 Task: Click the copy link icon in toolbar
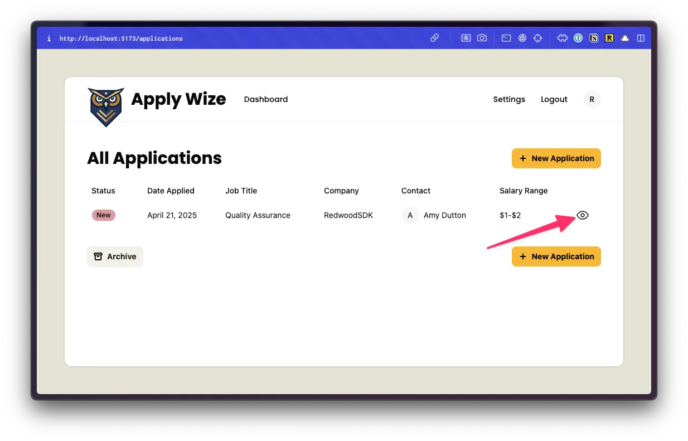click(435, 38)
